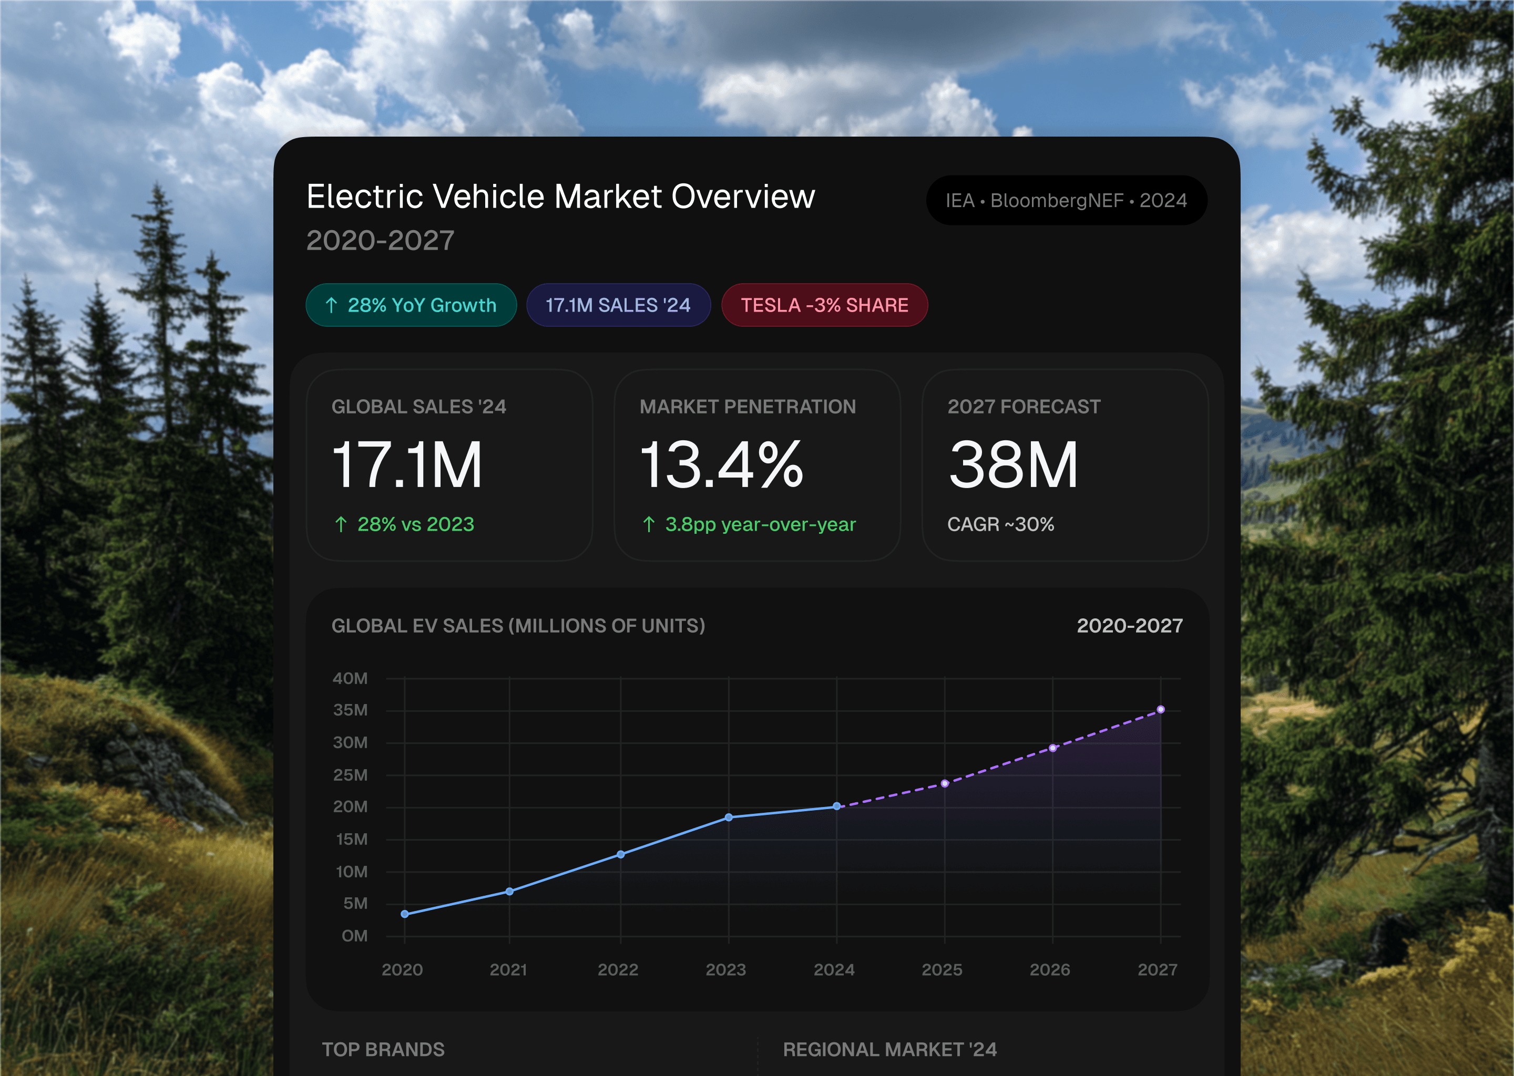Click the 2027 forecast point on chart

click(x=1161, y=709)
